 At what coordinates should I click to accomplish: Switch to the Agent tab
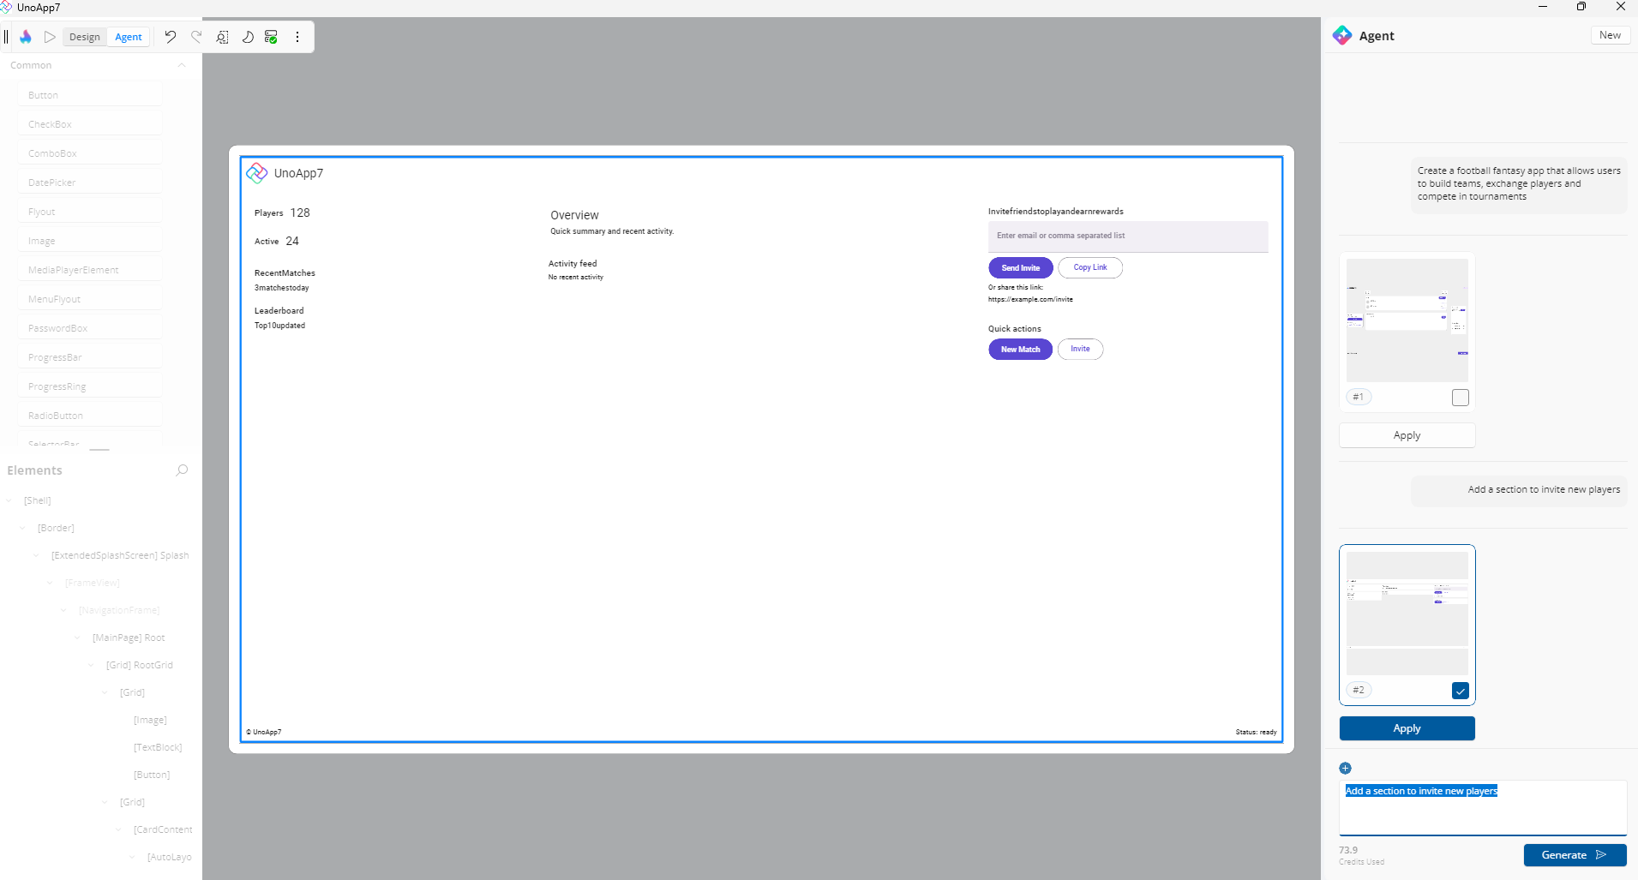(129, 37)
